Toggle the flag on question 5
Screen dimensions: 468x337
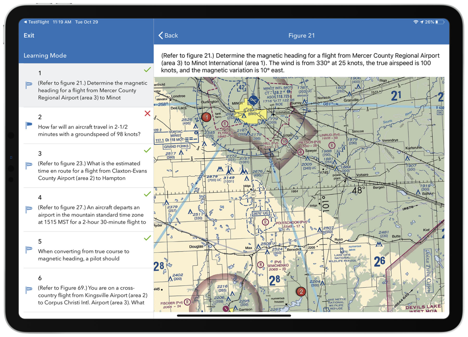point(29,250)
